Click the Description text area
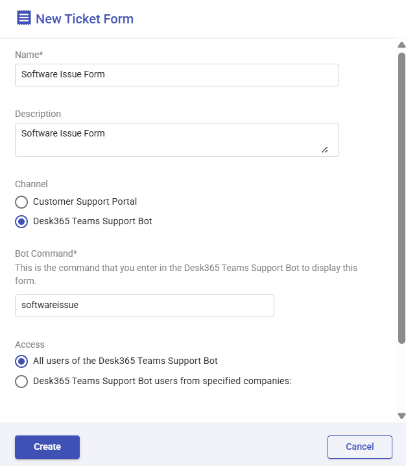The image size is (406, 466). (x=177, y=140)
